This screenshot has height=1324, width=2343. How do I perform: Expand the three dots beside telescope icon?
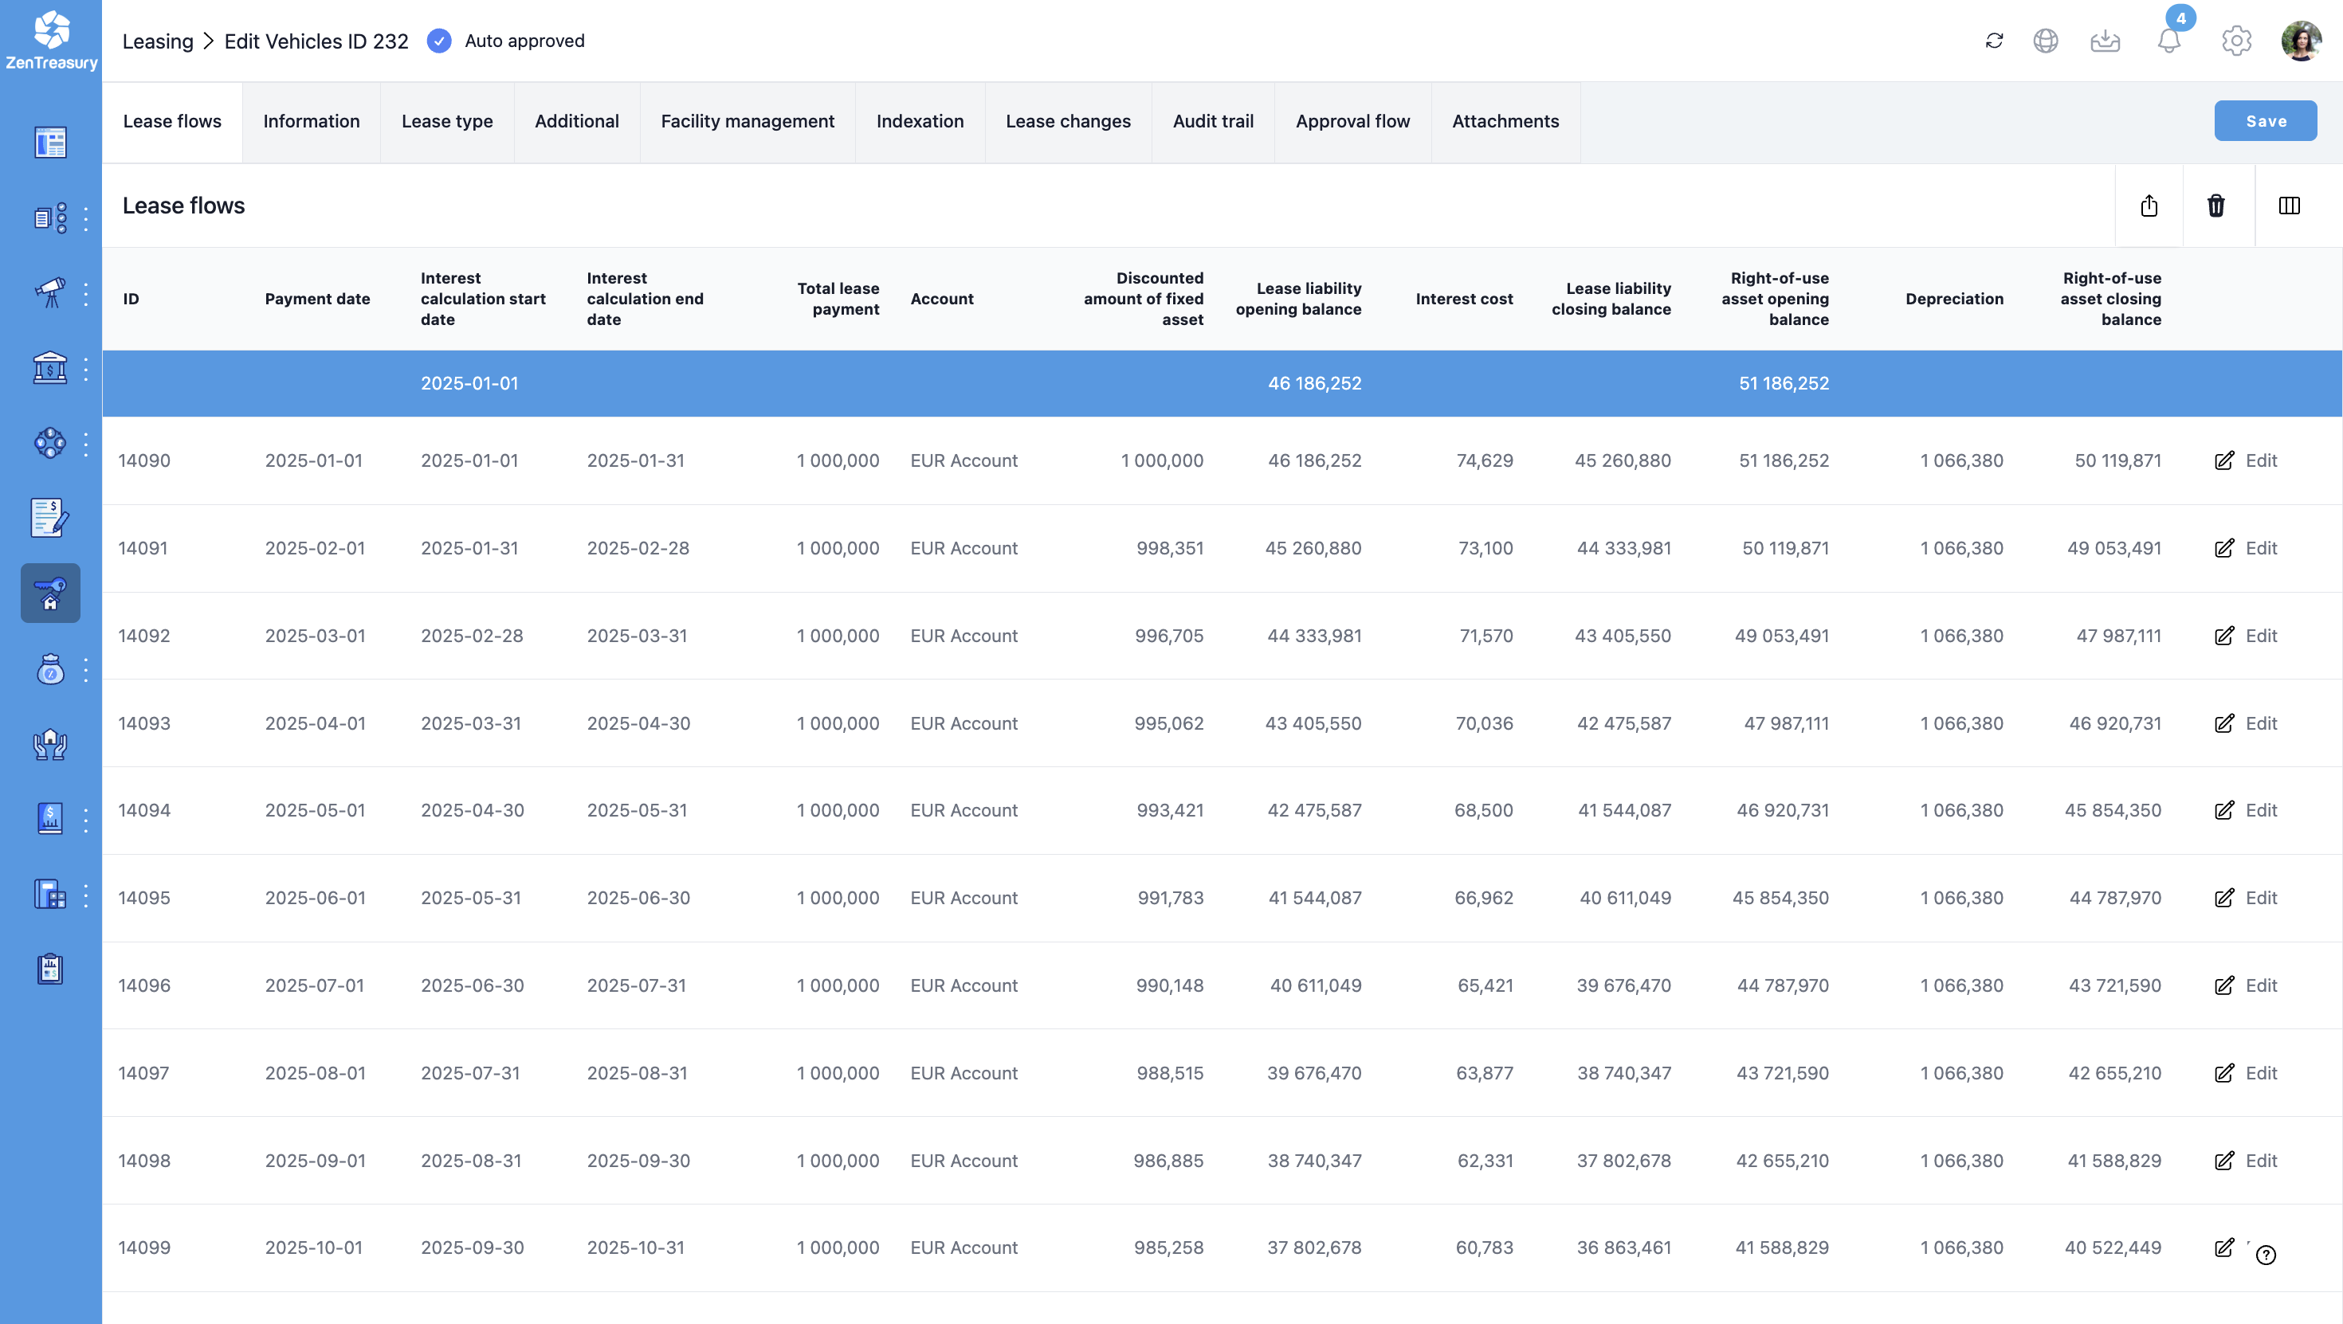[85, 293]
